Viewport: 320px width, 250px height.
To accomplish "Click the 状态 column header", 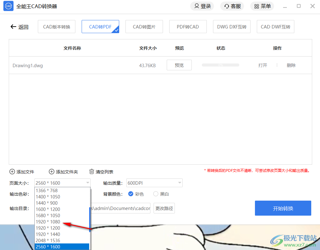I will pyautogui.click(x=221, y=48).
